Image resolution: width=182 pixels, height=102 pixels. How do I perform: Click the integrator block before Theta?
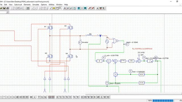(x=150, y=61)
